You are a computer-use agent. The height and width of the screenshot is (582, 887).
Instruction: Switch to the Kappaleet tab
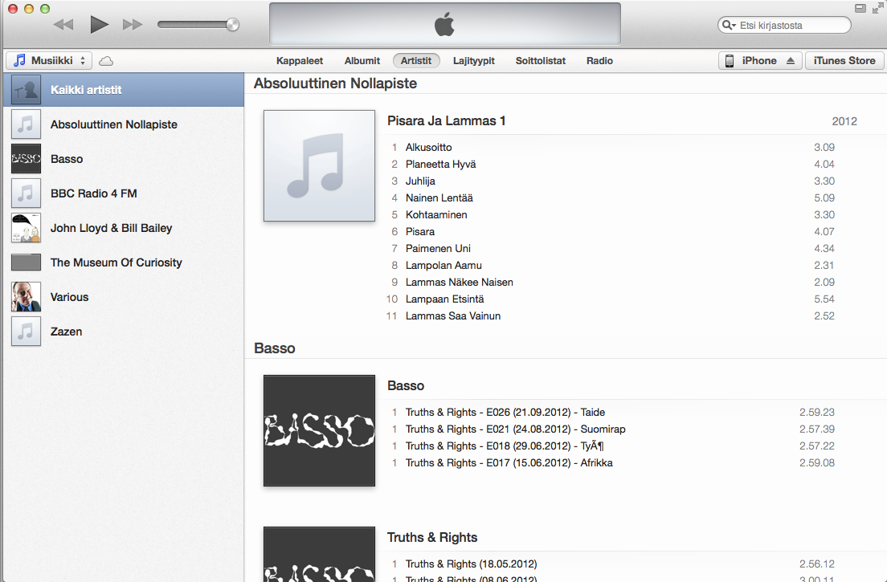coord(299,60)
